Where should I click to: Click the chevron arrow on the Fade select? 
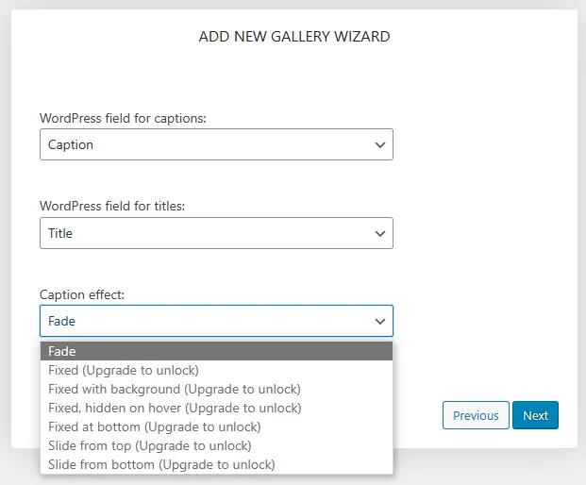pos(380,321)
